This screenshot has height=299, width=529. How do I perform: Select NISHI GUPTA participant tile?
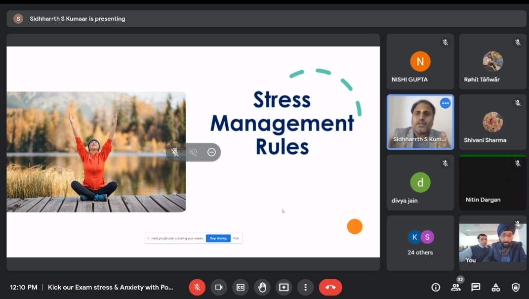(420, 62)
